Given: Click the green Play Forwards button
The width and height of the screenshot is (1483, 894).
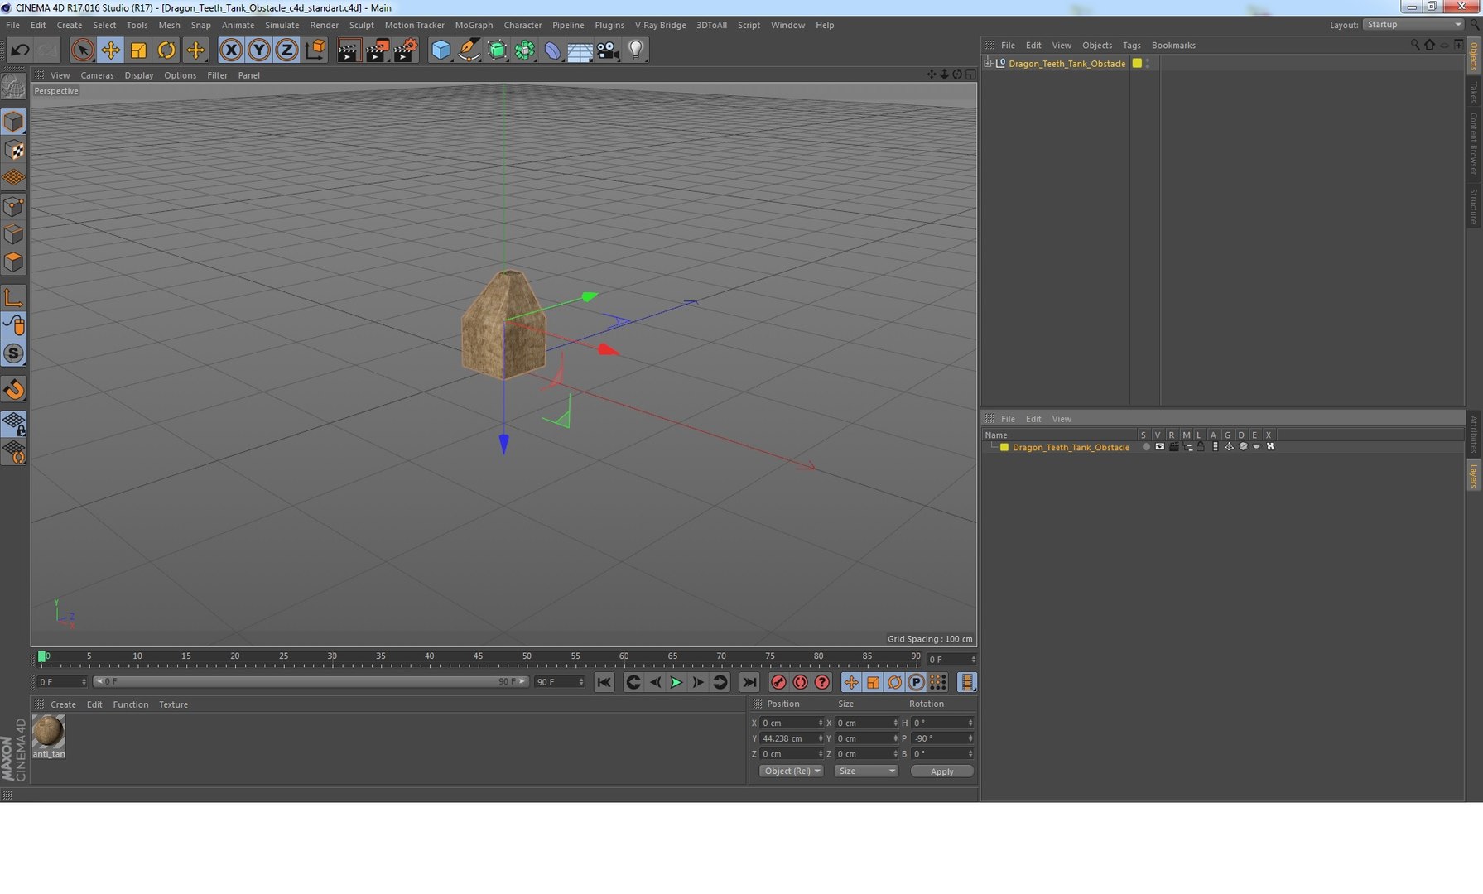Looking at the screenshot, I should 676,682.
